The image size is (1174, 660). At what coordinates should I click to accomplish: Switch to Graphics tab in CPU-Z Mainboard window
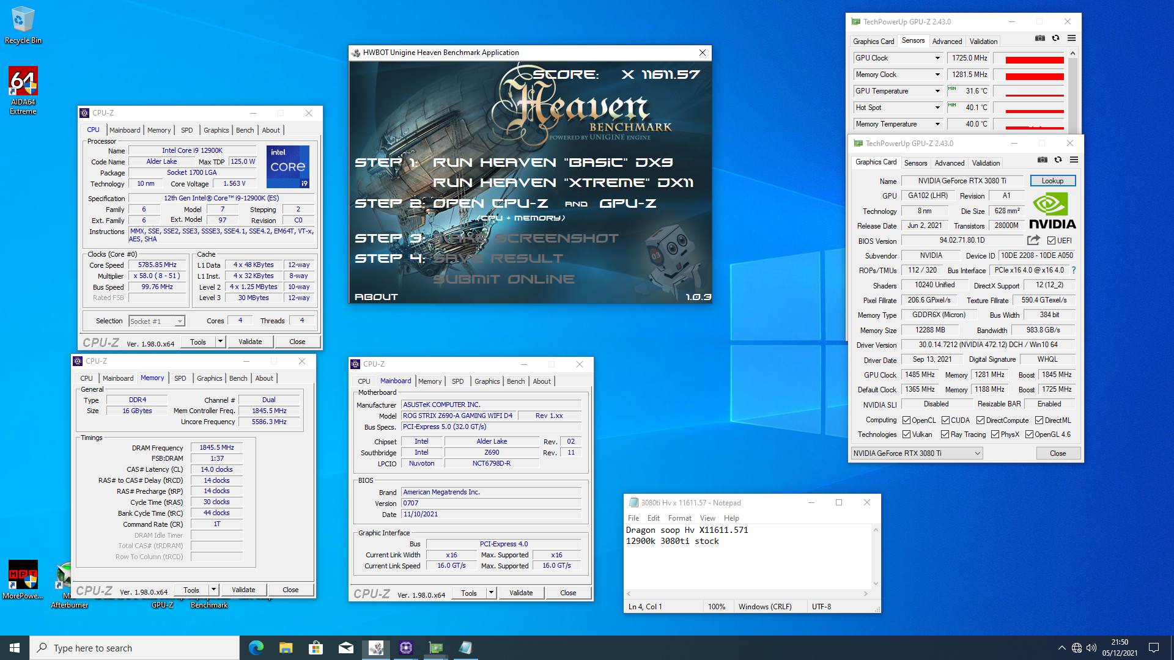487,381
